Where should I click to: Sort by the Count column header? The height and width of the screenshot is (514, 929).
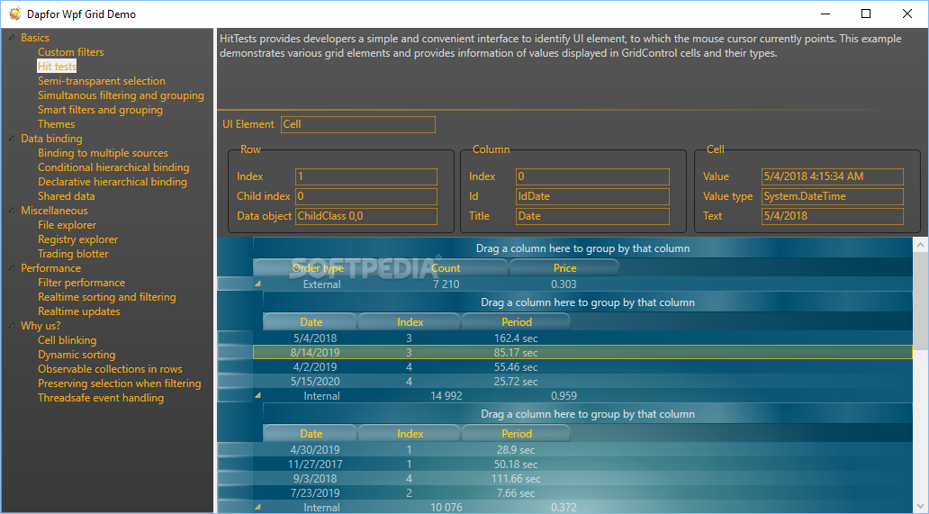click(446, 268)
